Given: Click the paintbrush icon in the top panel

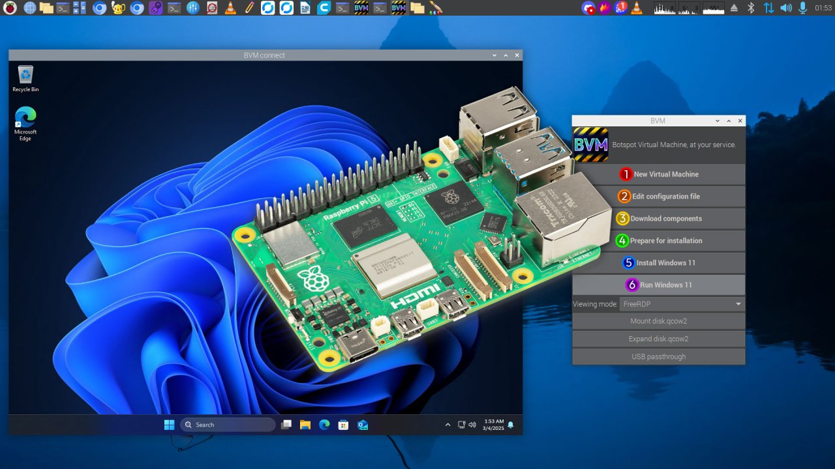Looking at the screenshot, I should tap(436, 8).
